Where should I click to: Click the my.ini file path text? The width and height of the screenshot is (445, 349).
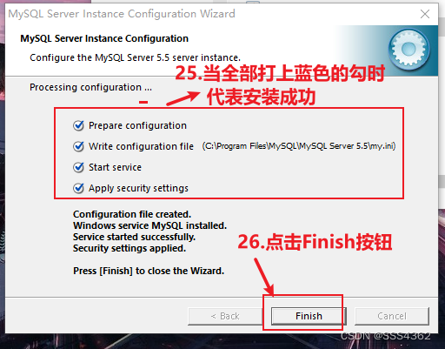click(x=299, y=146)
